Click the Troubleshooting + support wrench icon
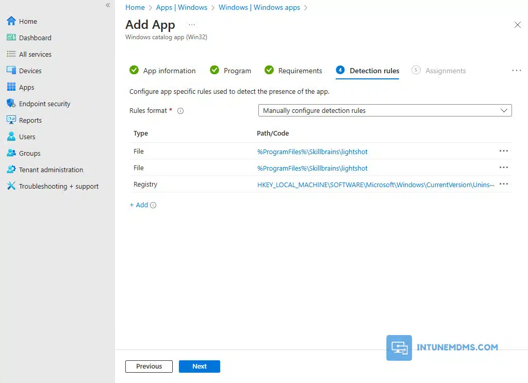Viewport: 528px width, 383px height. 11,186
